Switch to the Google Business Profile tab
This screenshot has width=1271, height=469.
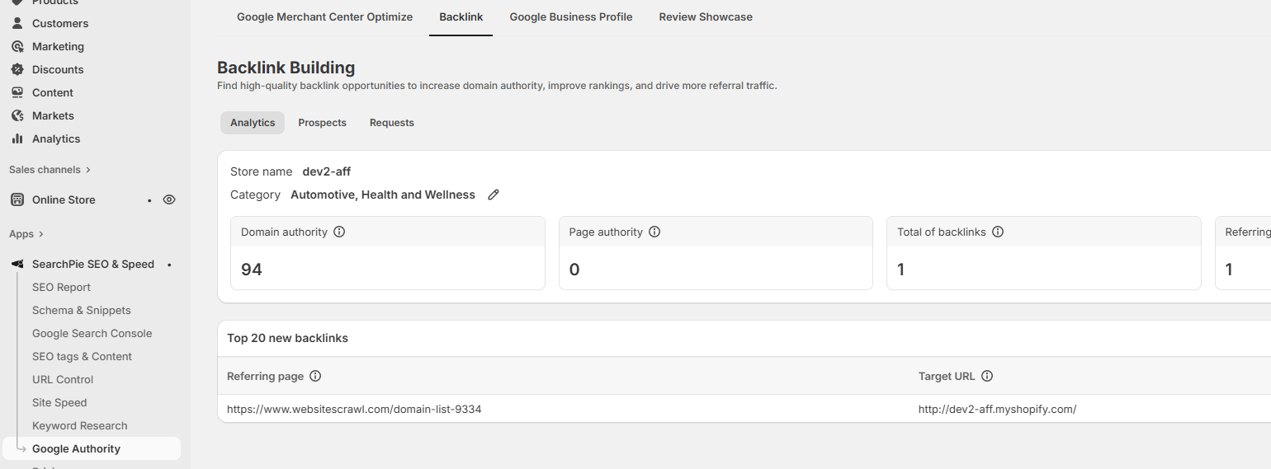click(570, 17)
